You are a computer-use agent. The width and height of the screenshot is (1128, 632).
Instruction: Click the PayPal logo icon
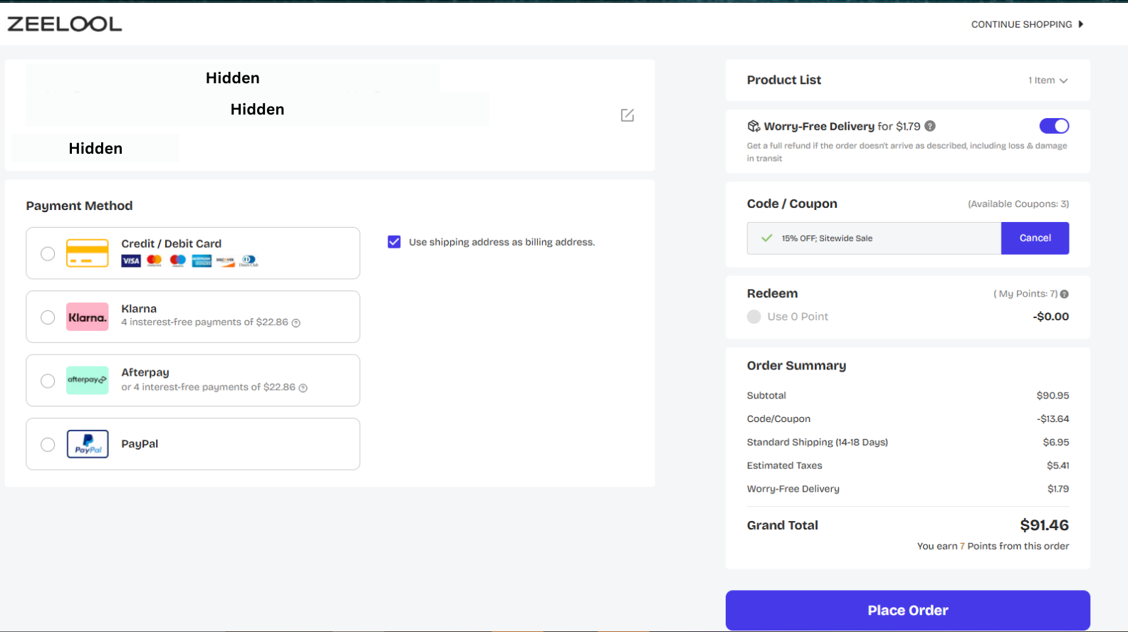88,444
